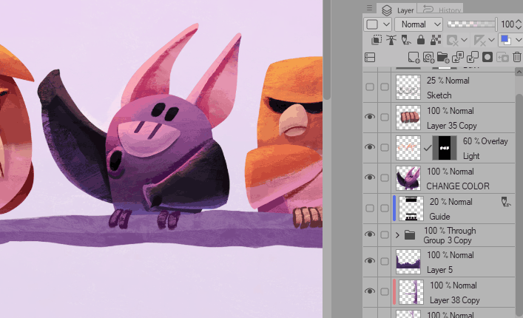Click the Clip to Layer Below icon
The height and width of the screenshot is (318, 523).
377,40
